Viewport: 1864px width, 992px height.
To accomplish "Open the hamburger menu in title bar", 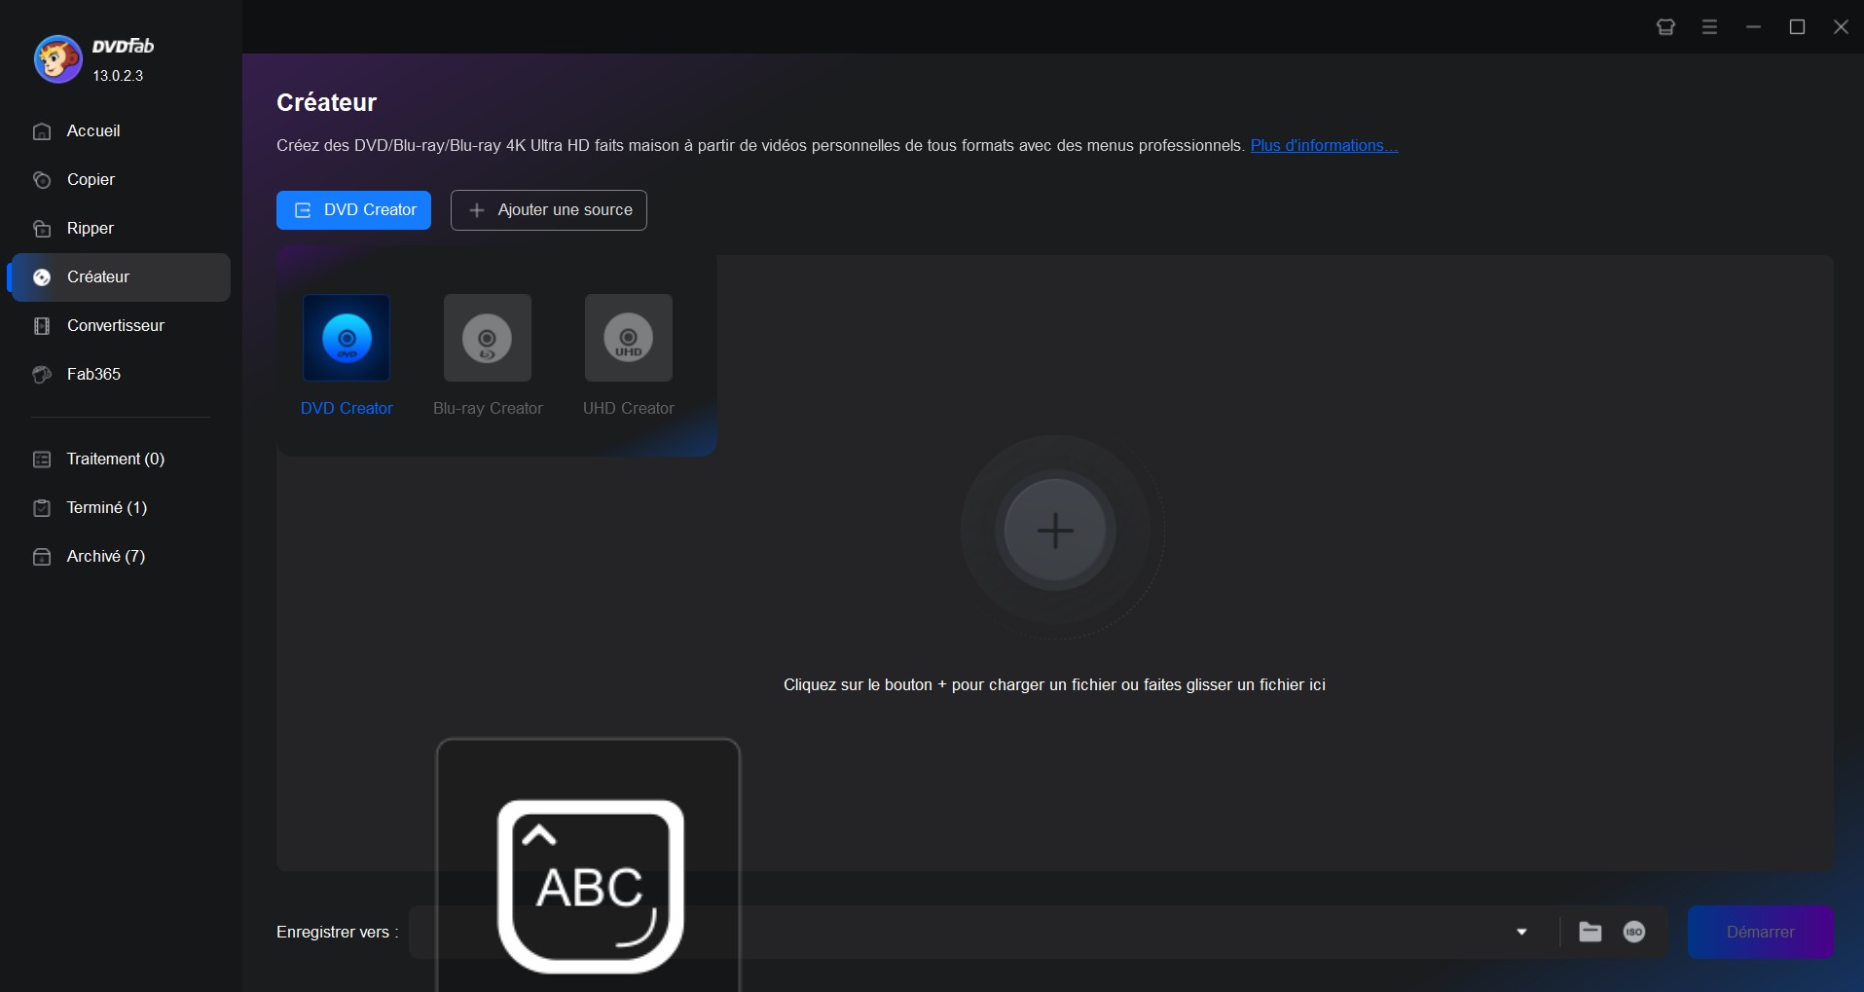I will click(1710, 27).
